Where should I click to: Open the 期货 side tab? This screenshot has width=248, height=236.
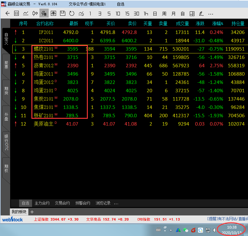point(6,92)
